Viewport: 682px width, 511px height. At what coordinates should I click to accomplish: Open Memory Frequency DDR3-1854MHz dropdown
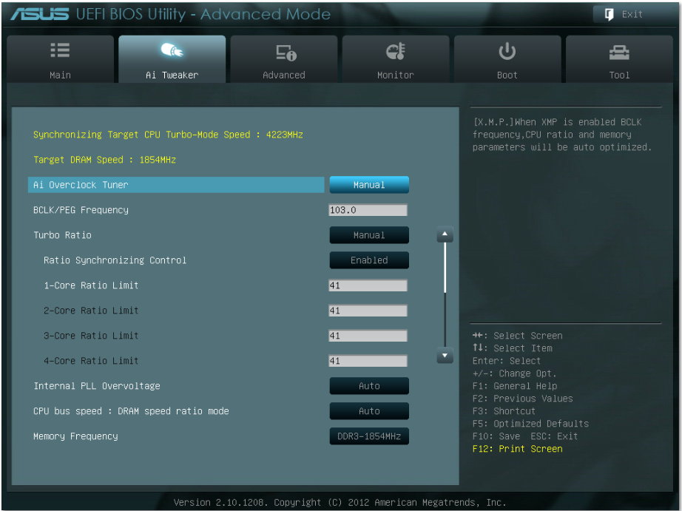369,436
